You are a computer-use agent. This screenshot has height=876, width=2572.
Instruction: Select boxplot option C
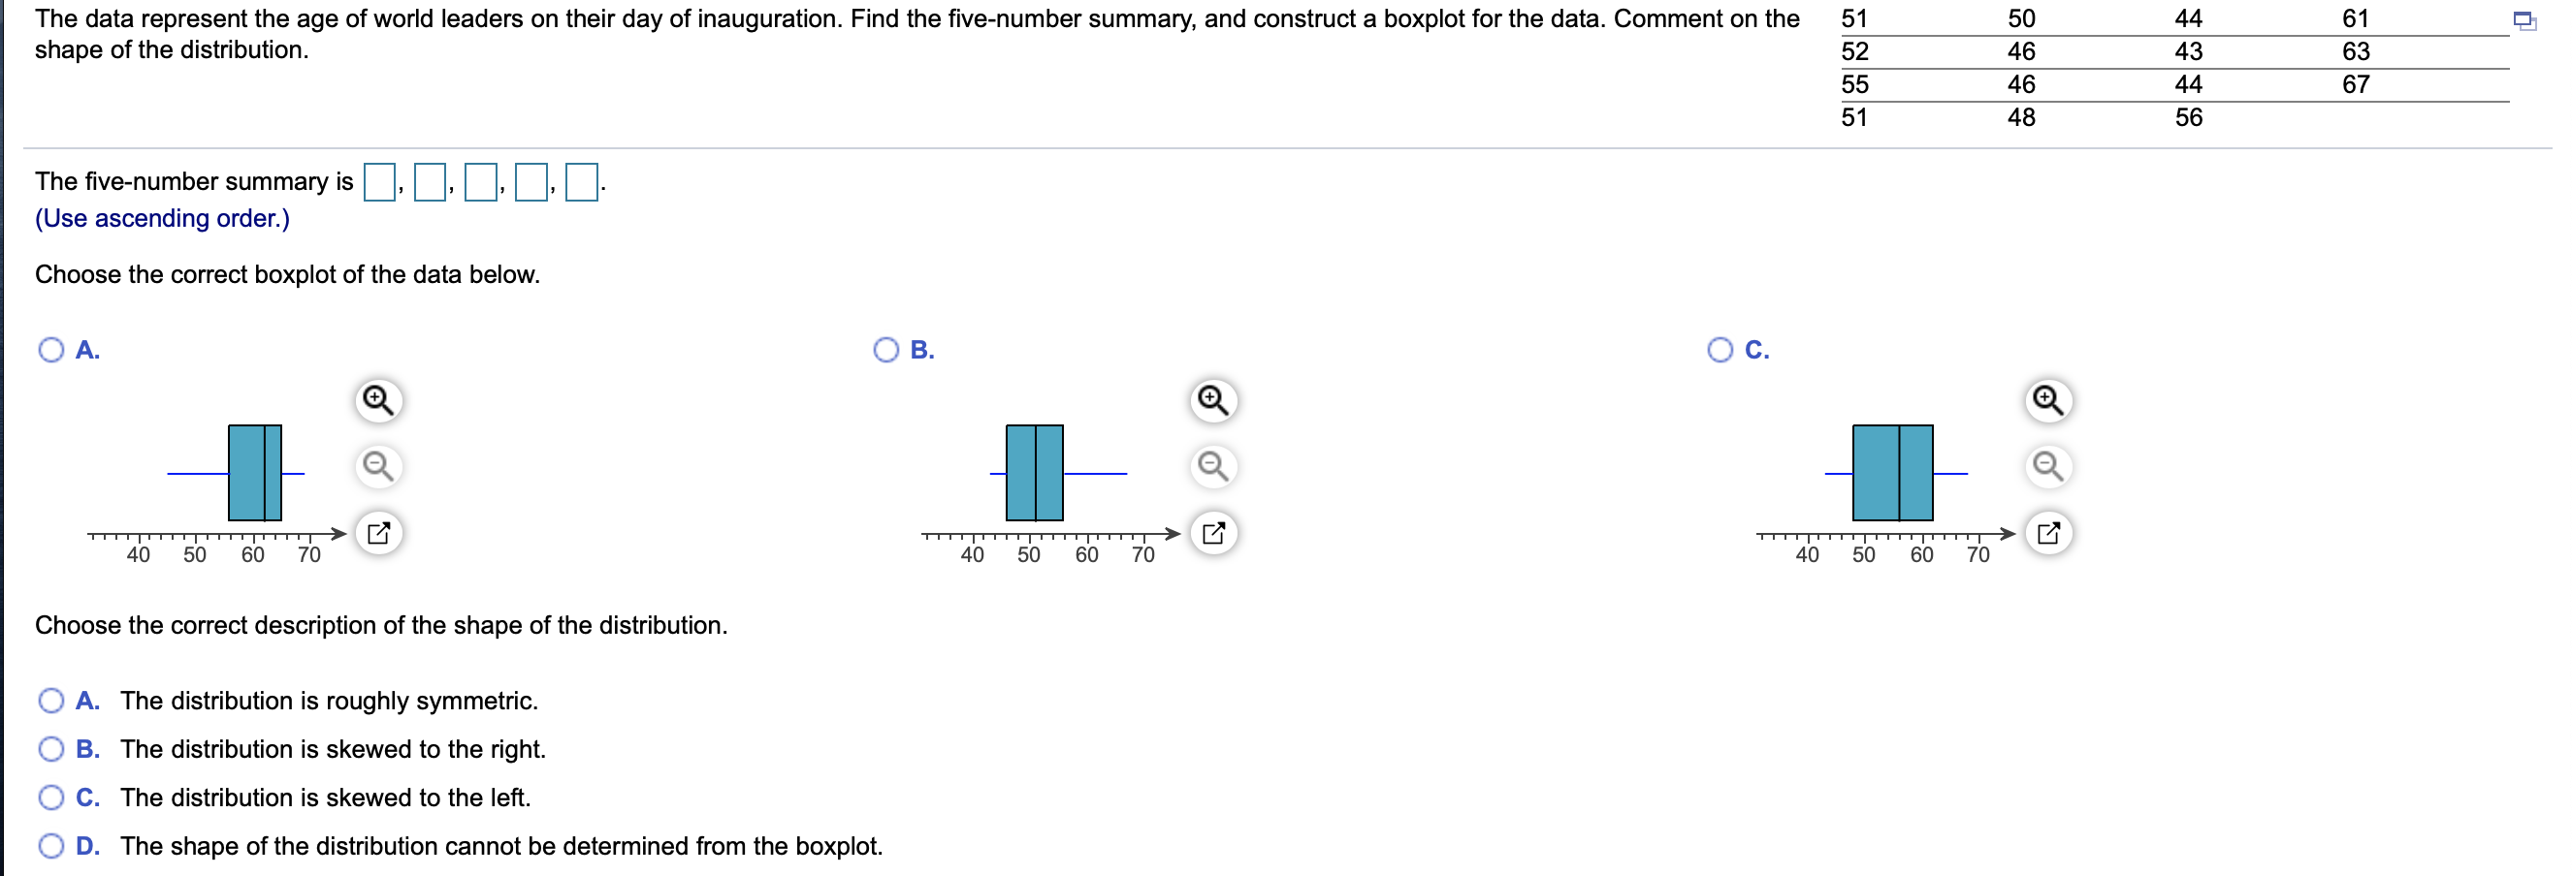point(1720,350)
